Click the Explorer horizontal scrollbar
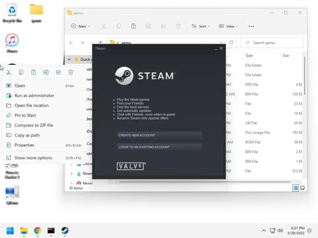The height and width of the screenshot is (238, 318). click(x=205, y=182)
